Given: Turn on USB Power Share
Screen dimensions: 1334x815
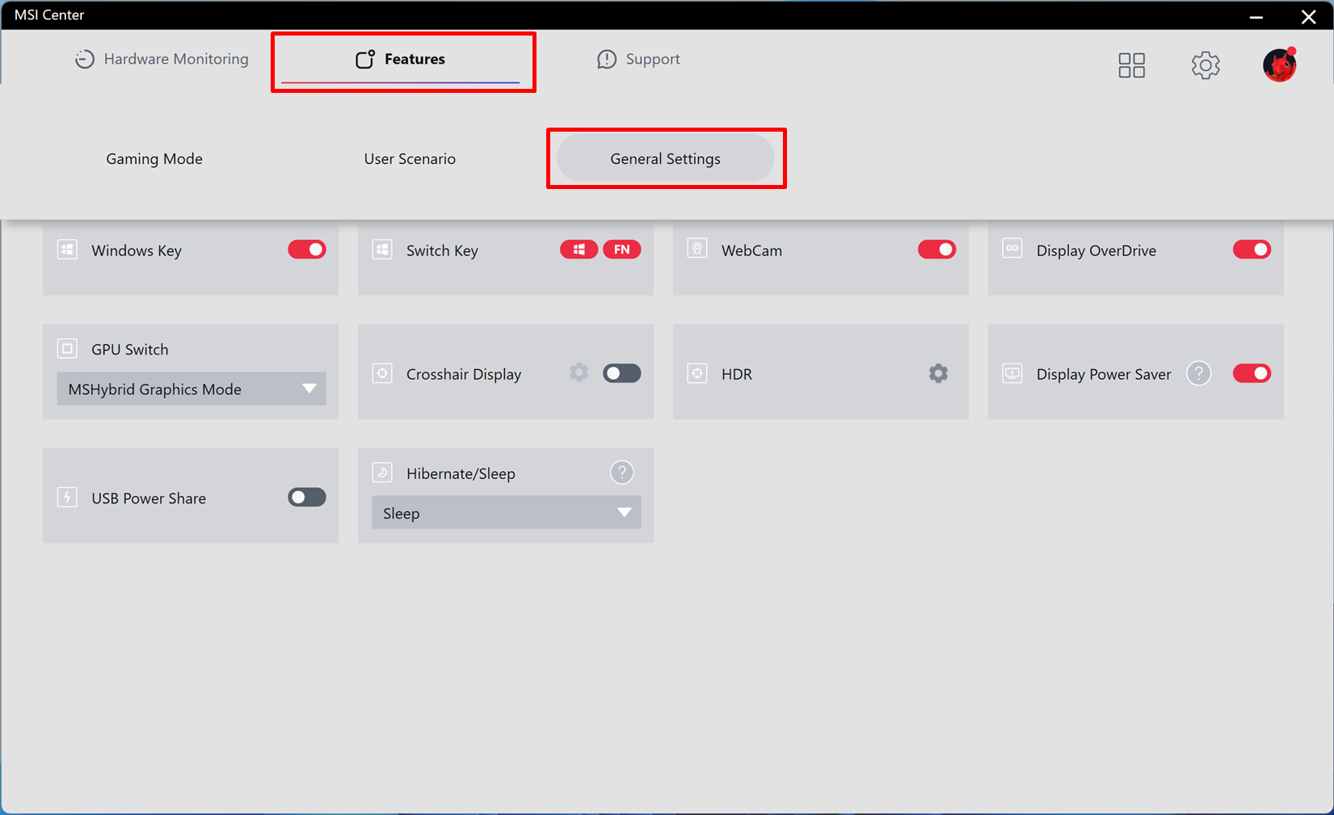Looking at the screenshot, I should click(x=307, y=498).
